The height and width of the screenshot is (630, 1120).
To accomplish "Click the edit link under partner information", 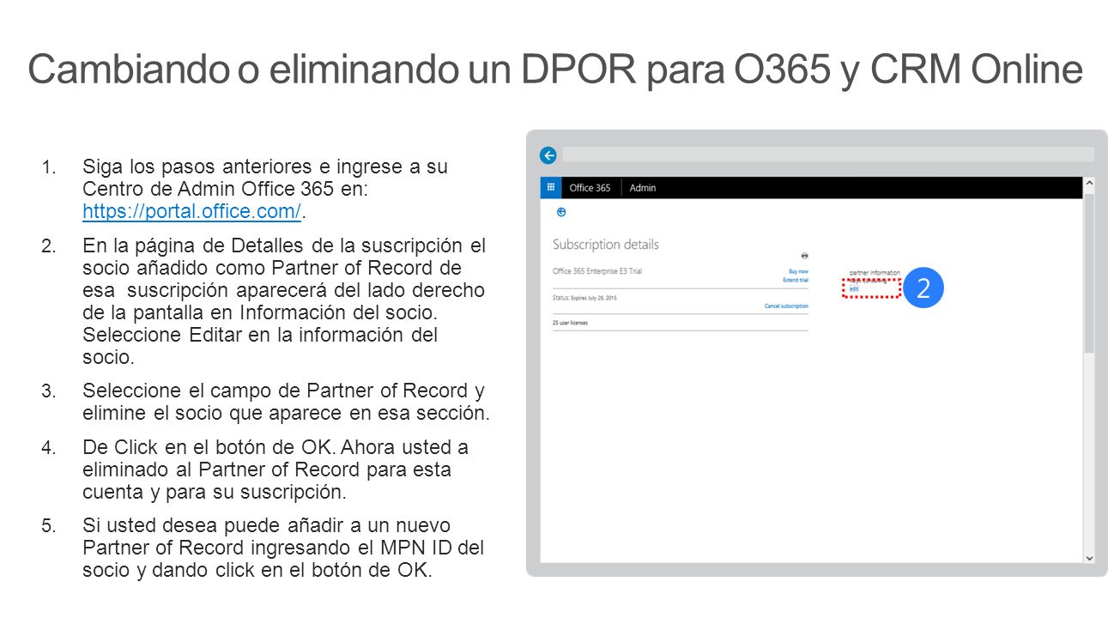I will (x=853, y=289).
